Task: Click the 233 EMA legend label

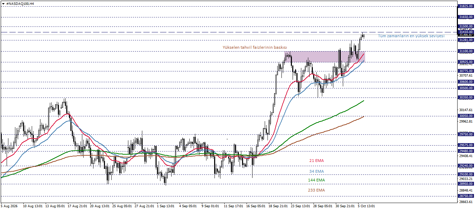Action: (316, 190)
